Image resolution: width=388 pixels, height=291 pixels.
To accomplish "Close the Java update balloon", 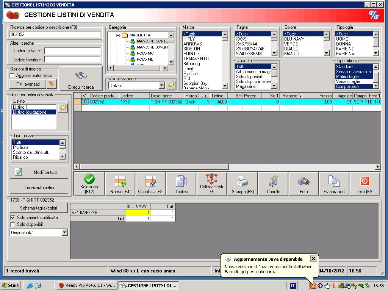I will pos(313,258).
